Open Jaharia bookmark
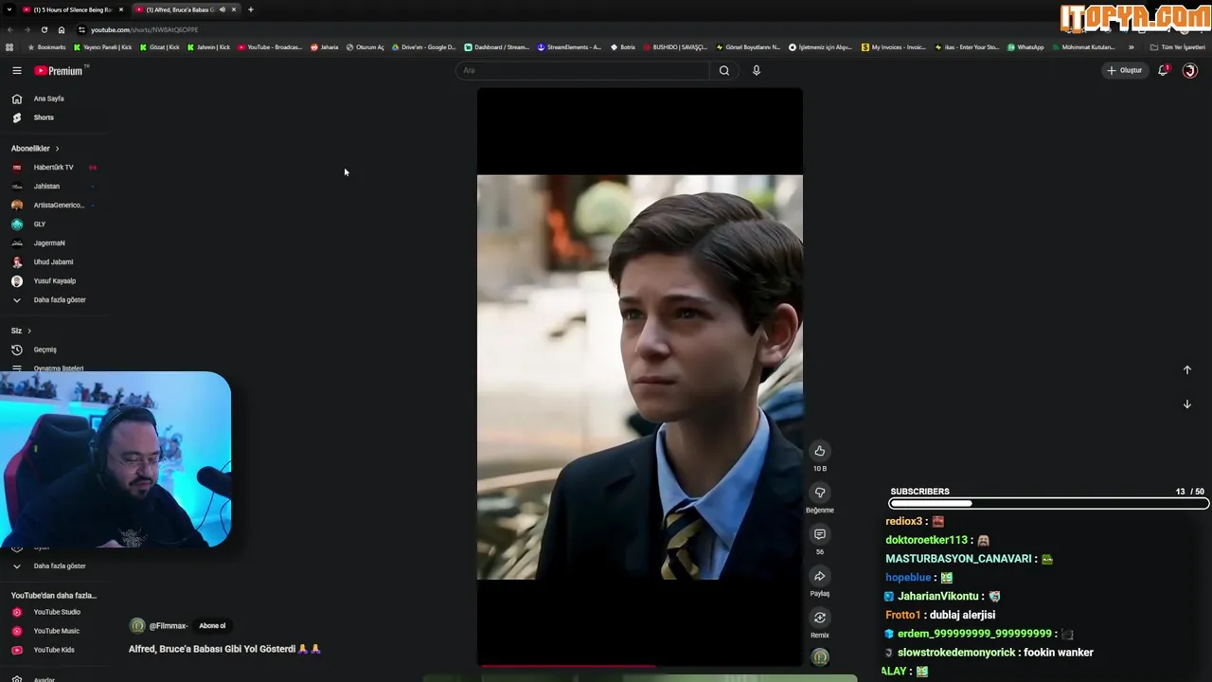This screenshot has width=1212, height=682. point(325,47)
